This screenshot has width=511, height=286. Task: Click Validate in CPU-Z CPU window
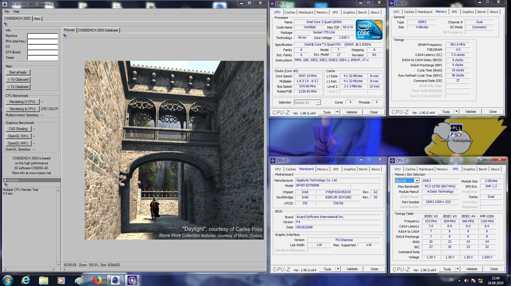351,112
